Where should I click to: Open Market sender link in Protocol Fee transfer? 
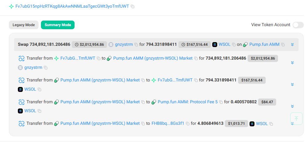(100, 102)
